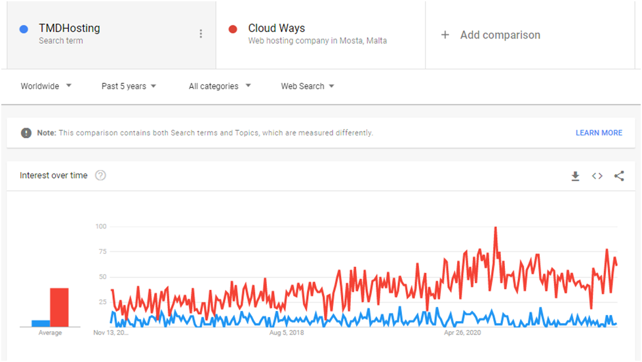Open the Past 5 years dropdown
This screenshot has width=642, height=362.
point(129,86)
